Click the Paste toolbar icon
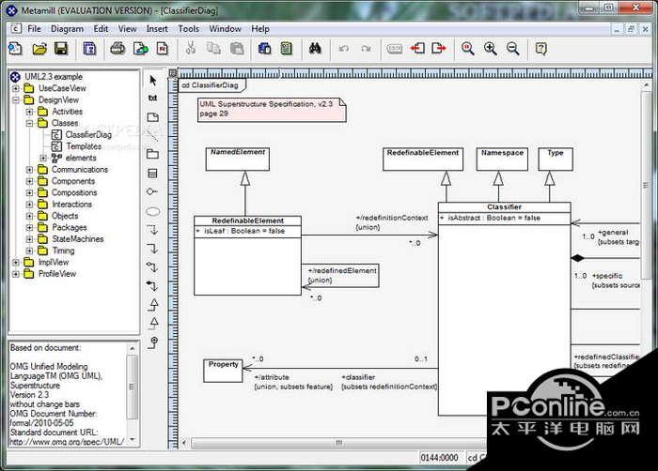The width and height of the screenshot is (658, 471). pyautogui.click(x=237, y=49)
